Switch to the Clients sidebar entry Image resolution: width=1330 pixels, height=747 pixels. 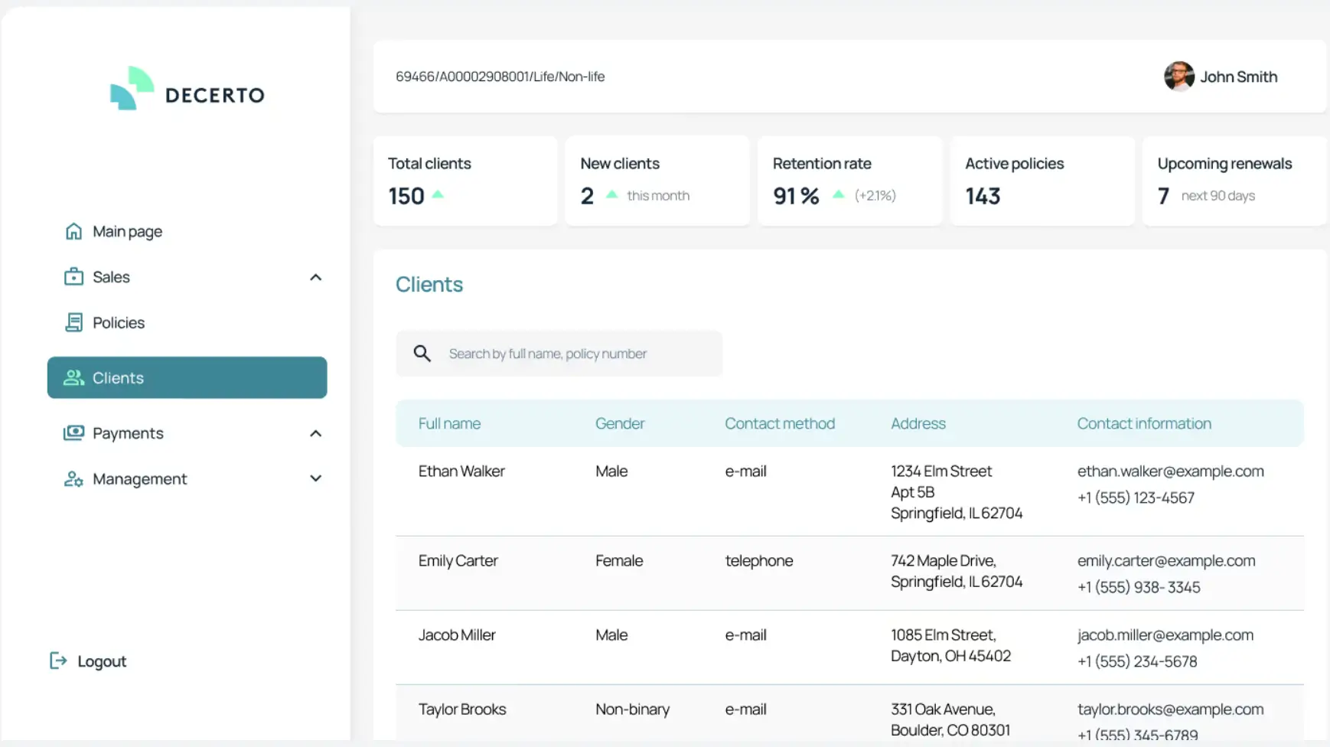pos(118,377)
